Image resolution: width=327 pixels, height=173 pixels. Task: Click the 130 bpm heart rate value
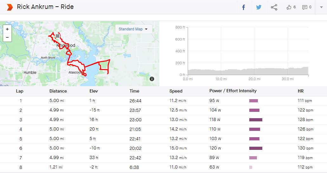305,148
